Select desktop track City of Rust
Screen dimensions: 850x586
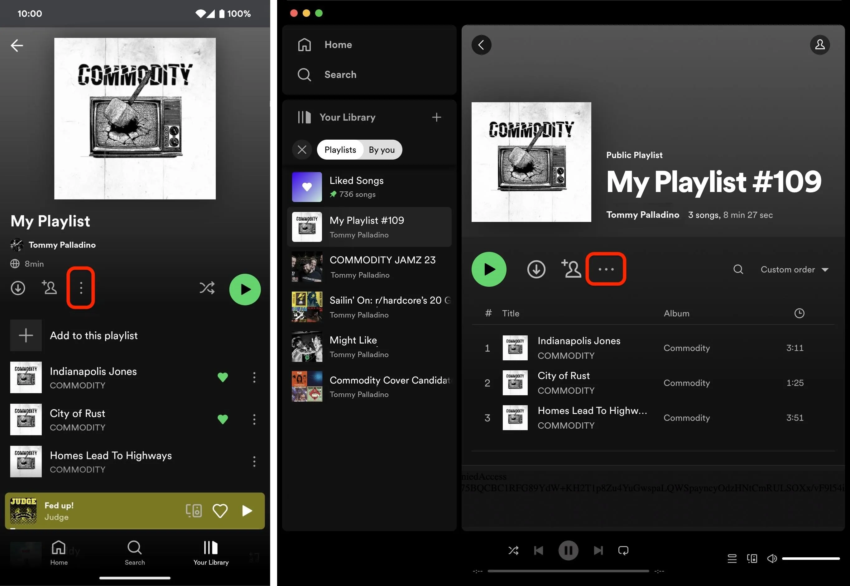click(x=653, y=382)
